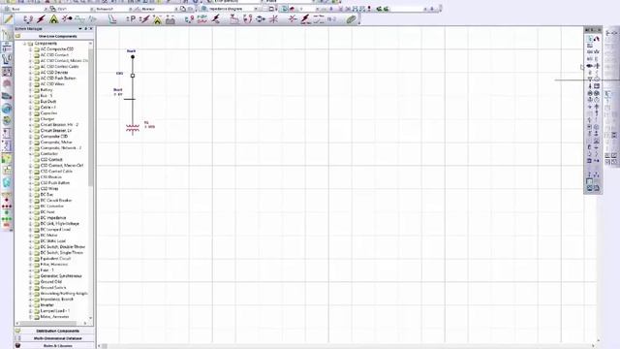Select the DC Impedance tree item

53,217
